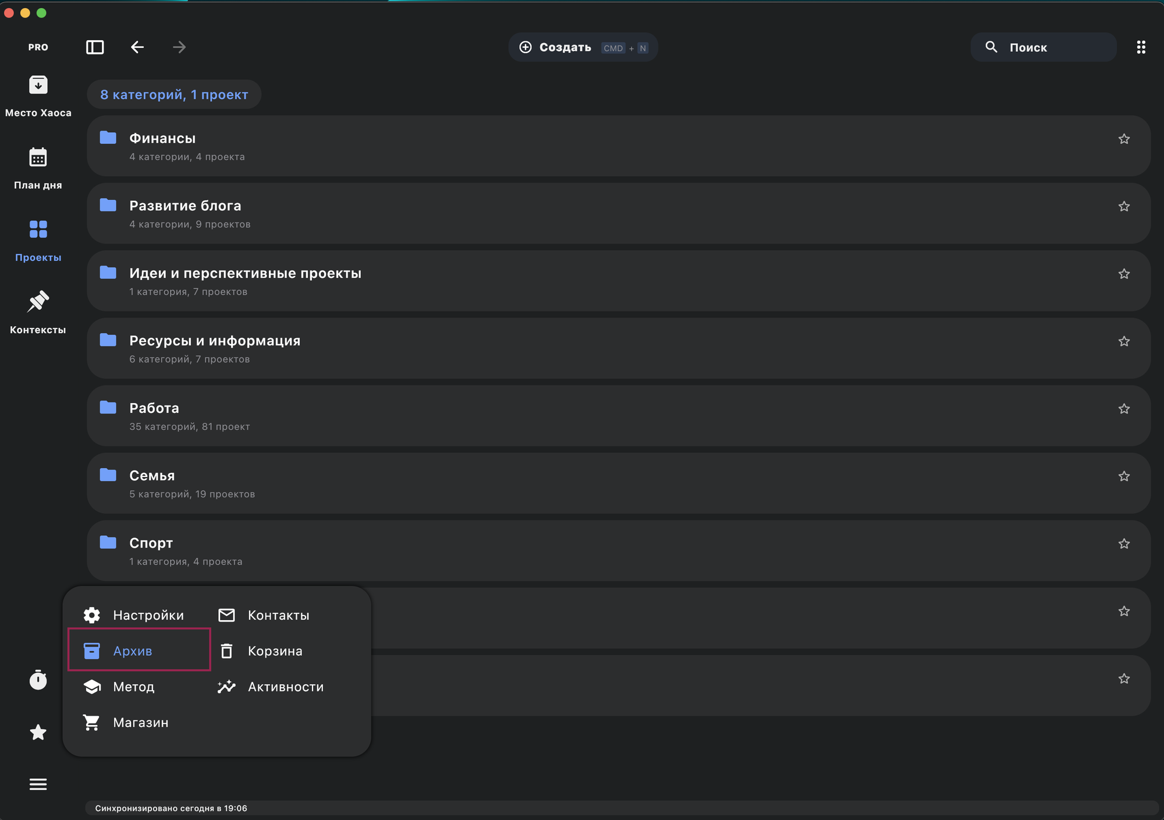Click the stopwatch timer icon
Viewport: 1164px width, 820px height.
coord(38,680)
